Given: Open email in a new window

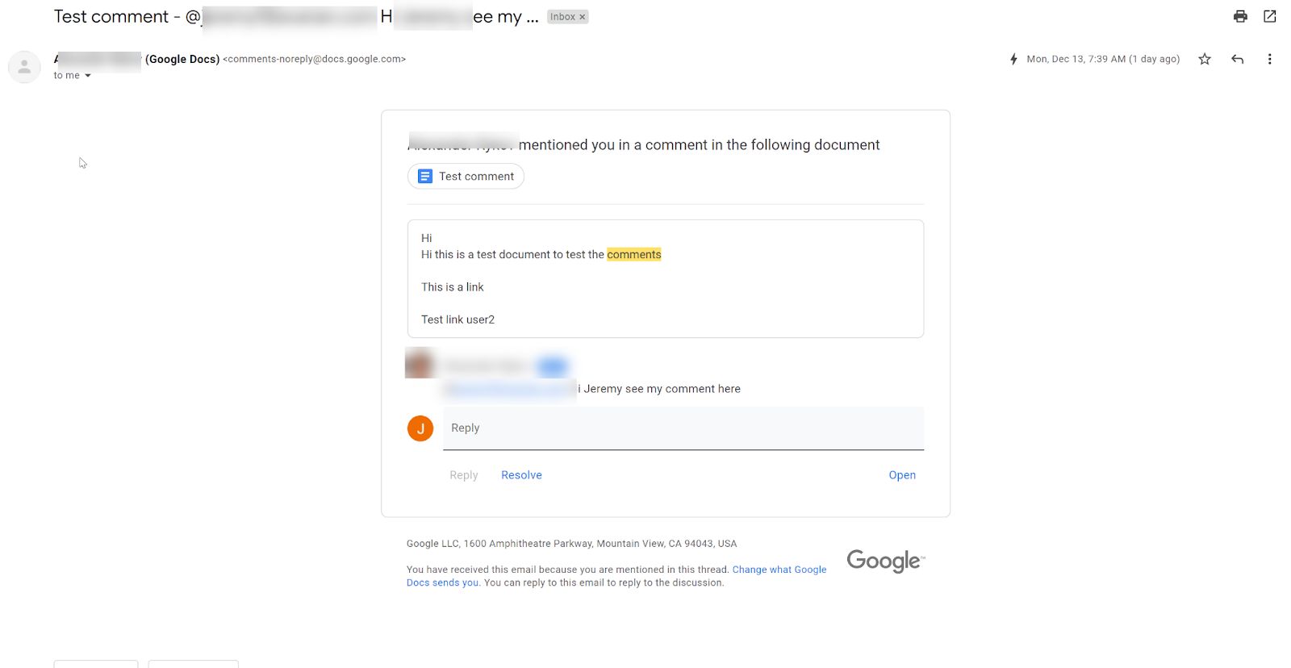Looking at the screenshot, I should [x=1268, y=16].
